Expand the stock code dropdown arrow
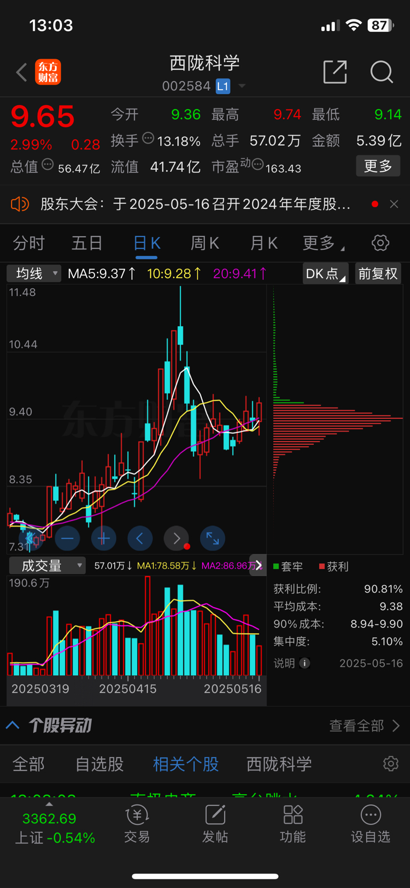 click(242, 86)
